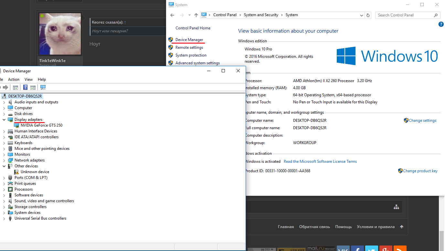The height and width of the screenshot is (251, 445).
Task: Click the Storage controllers category icon
Action: pos(10,207)
